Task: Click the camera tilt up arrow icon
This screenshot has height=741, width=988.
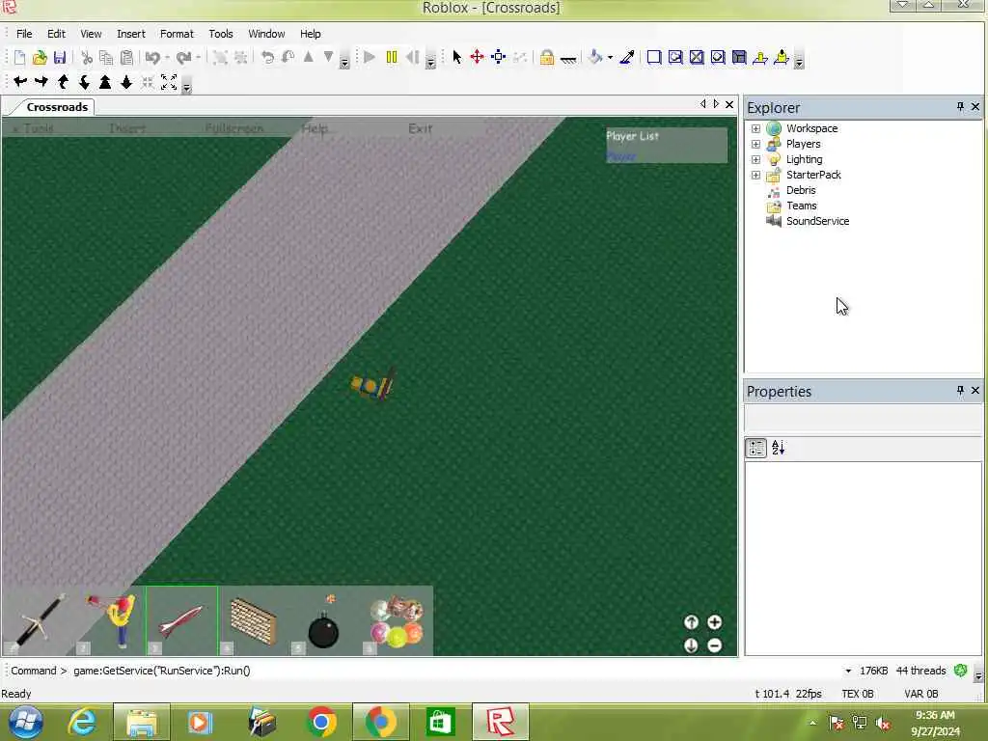Action: pos(63,82)
